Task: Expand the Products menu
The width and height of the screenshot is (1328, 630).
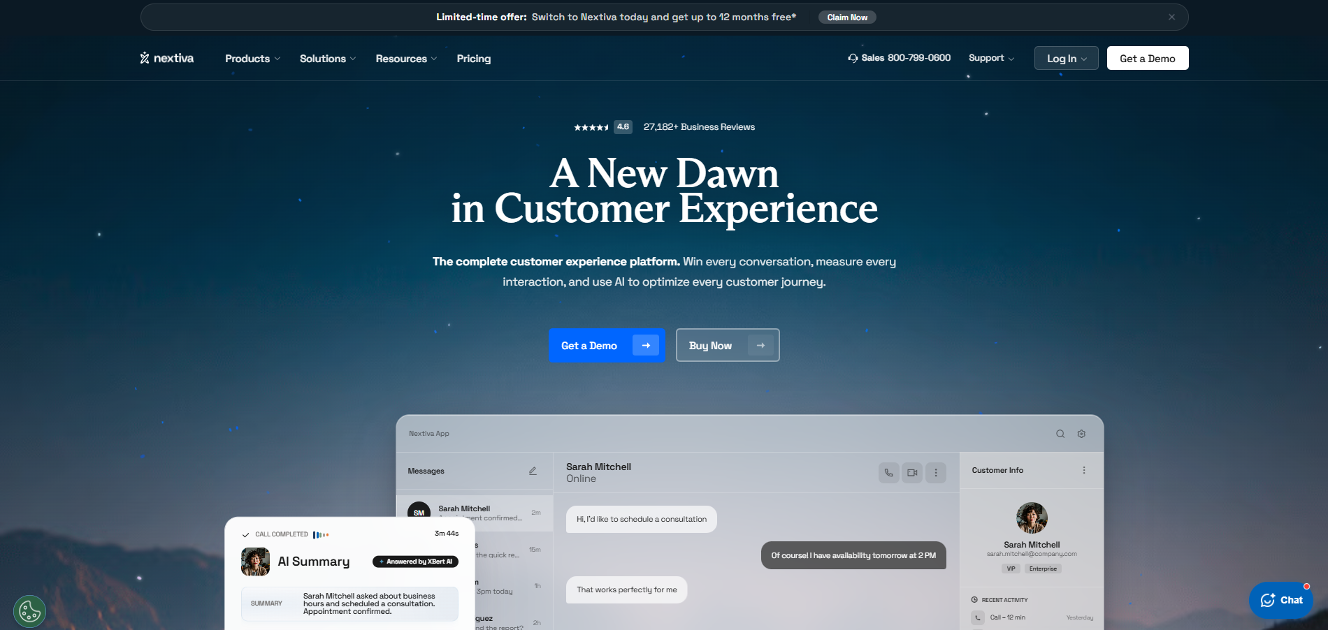Action: click(252, 59)
